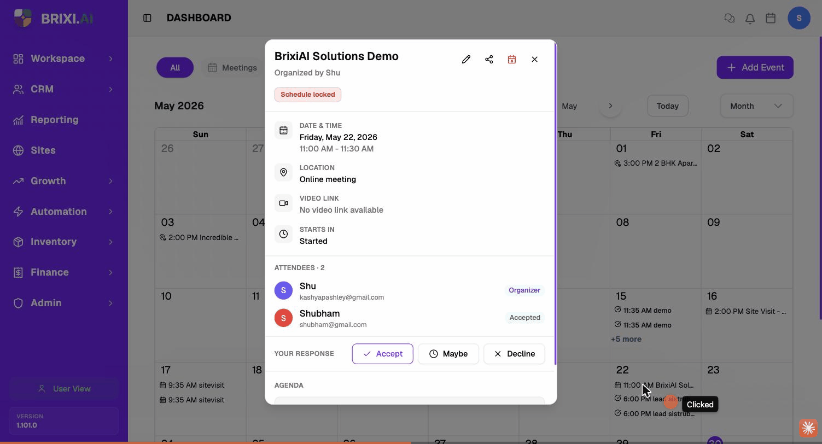
Task: Open Month view dropdown
Action: (x=756, y=106)
